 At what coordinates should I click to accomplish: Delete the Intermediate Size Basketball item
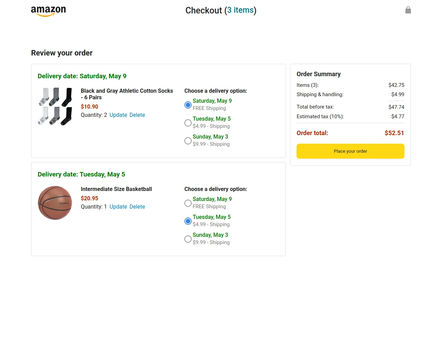click(x=137, y=207)
